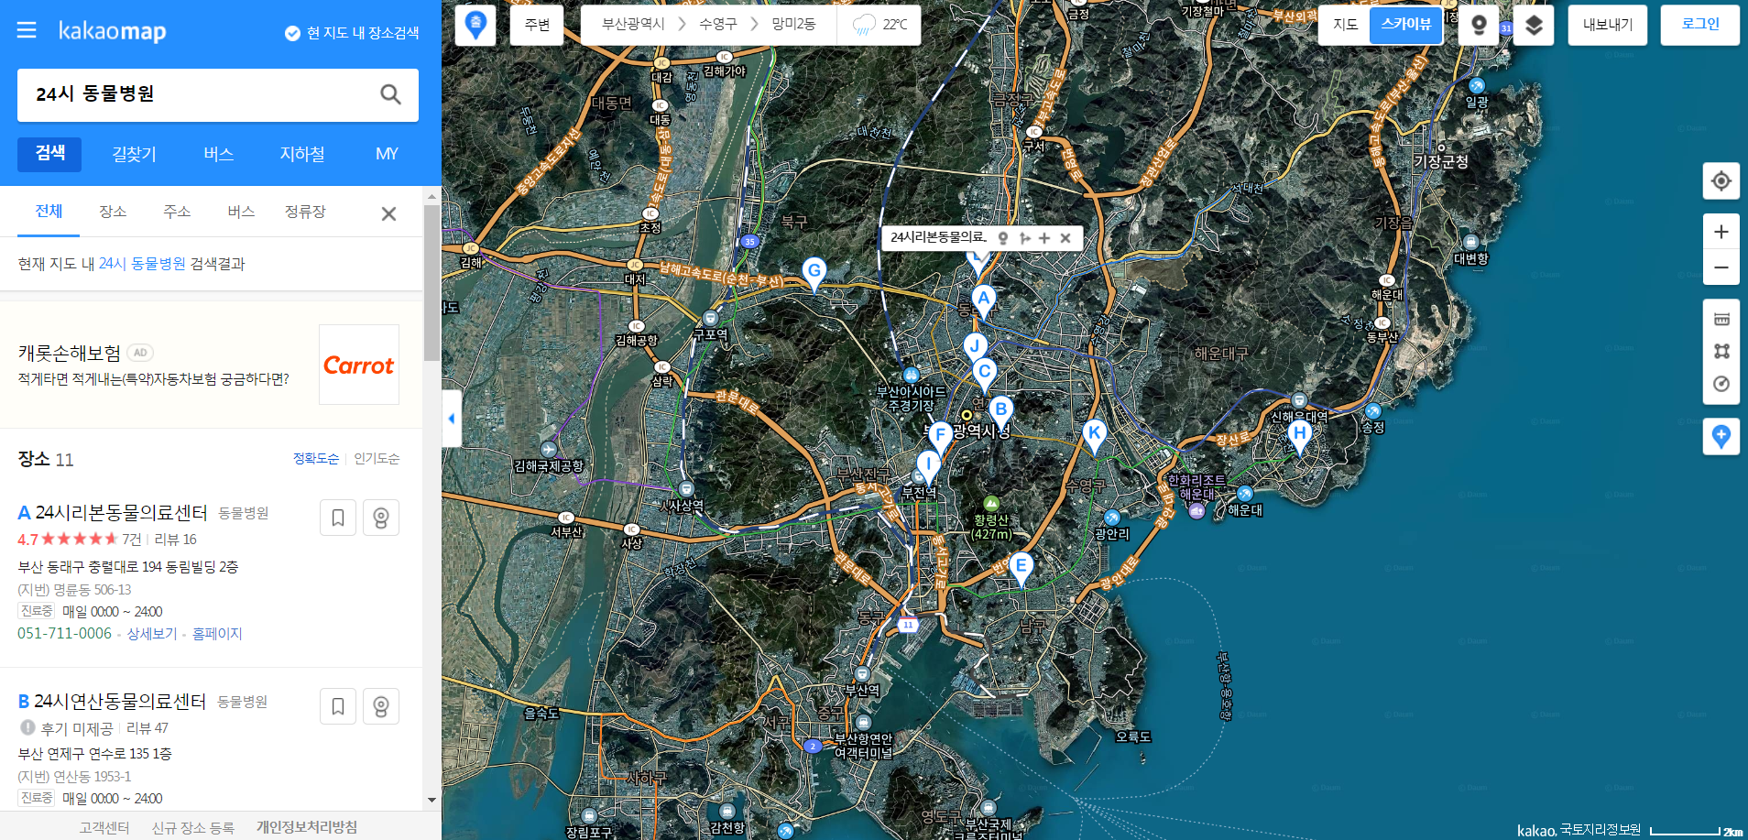Sort results by 정확도순
This screenshot has width=1748, height=840.
tap(315, 458)
